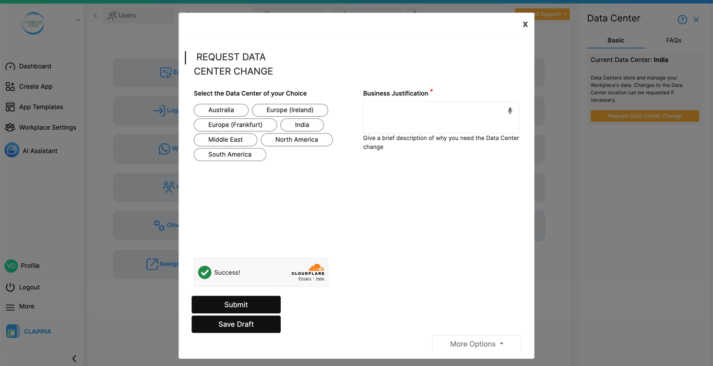
Task: Select the India data center option
Action: tap(302, 125)
